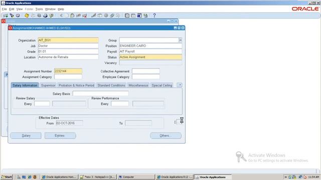Click Review Performance Every number field

point(120,103)
